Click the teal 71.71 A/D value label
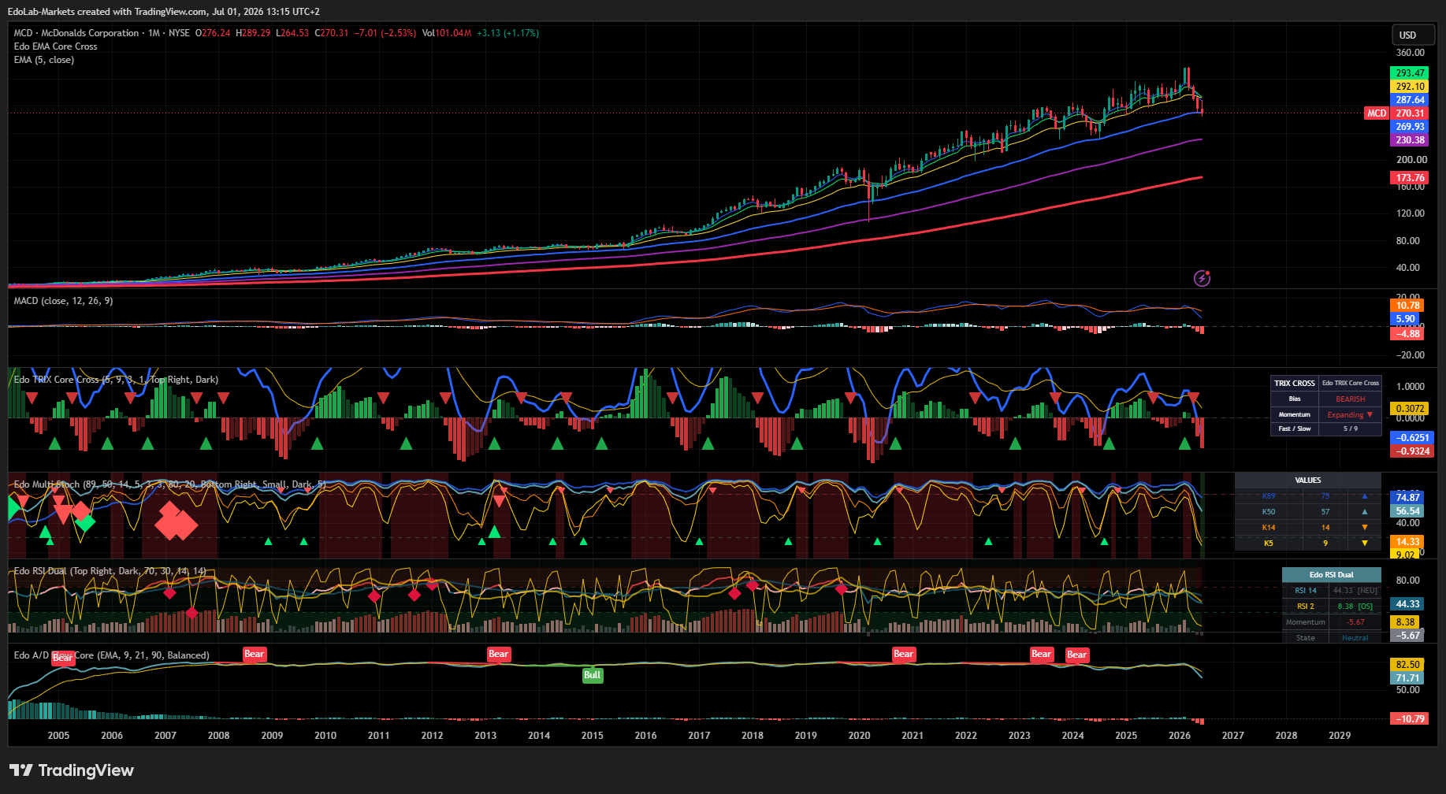Viewport: 1446px width, 794px height. tap(1408, 678)
